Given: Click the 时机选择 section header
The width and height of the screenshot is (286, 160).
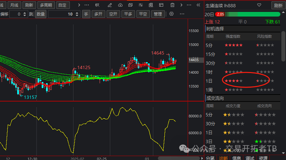Looking at the screenshot, I should click(243, 29).
